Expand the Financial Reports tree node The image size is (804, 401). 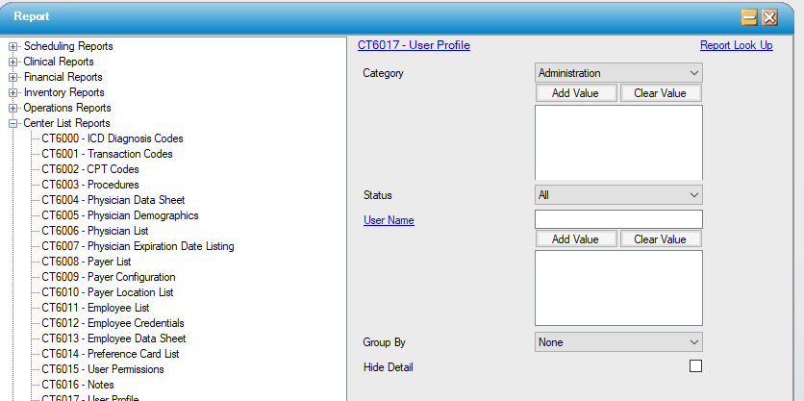[13, 77]
